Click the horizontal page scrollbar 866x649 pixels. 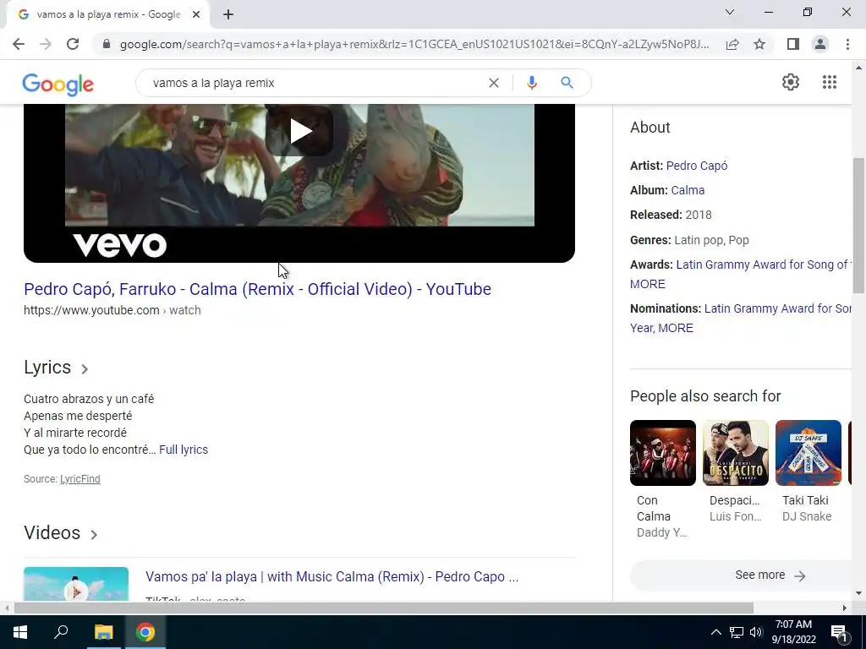tap(383, 608)
